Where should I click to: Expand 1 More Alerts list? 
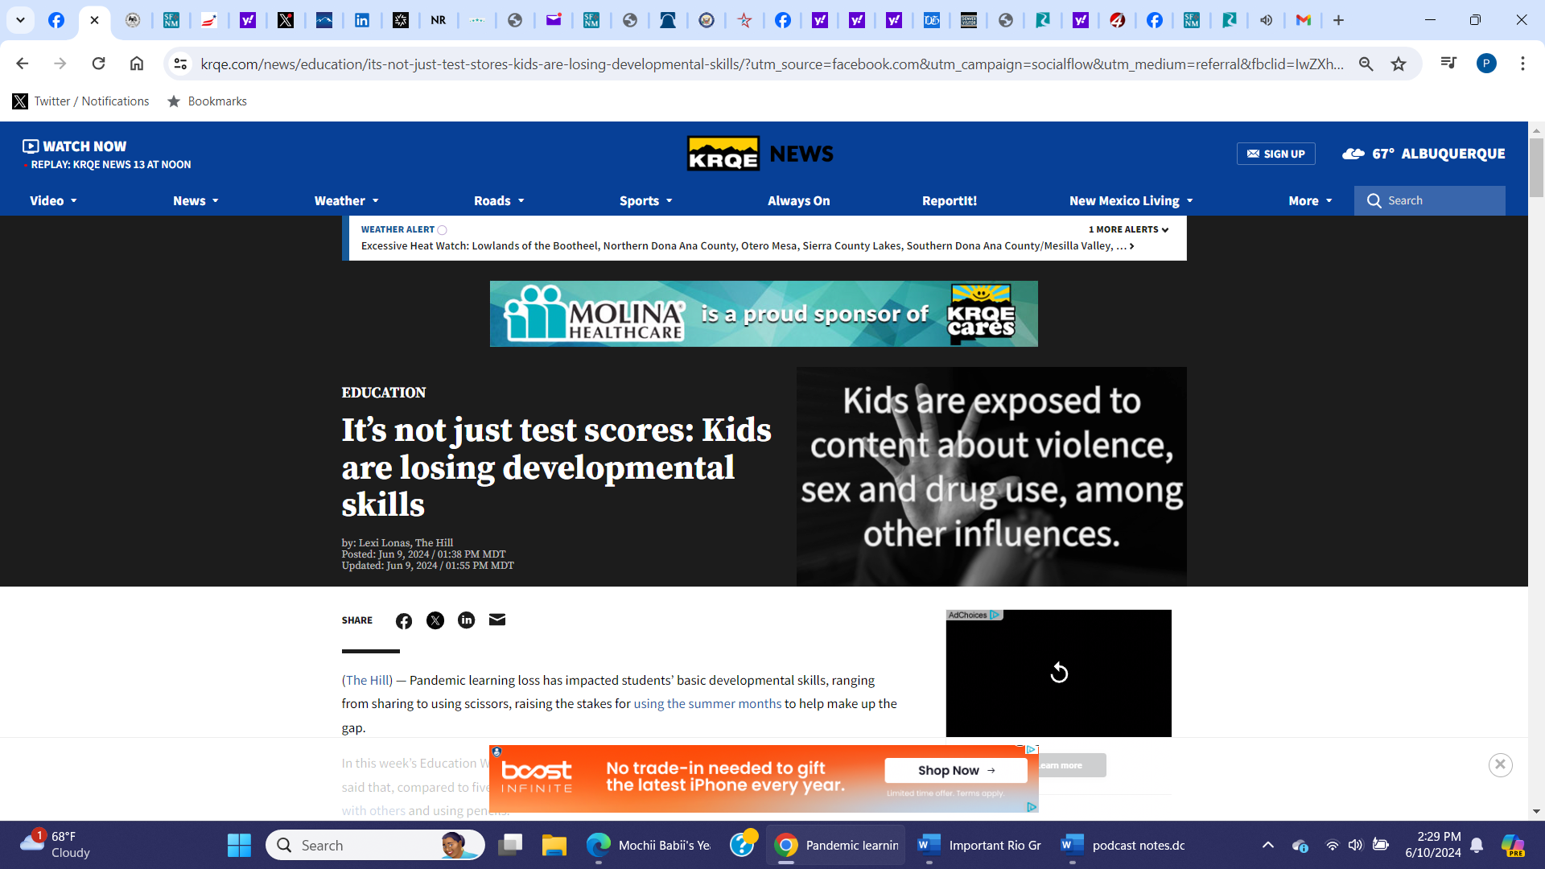1128,229
